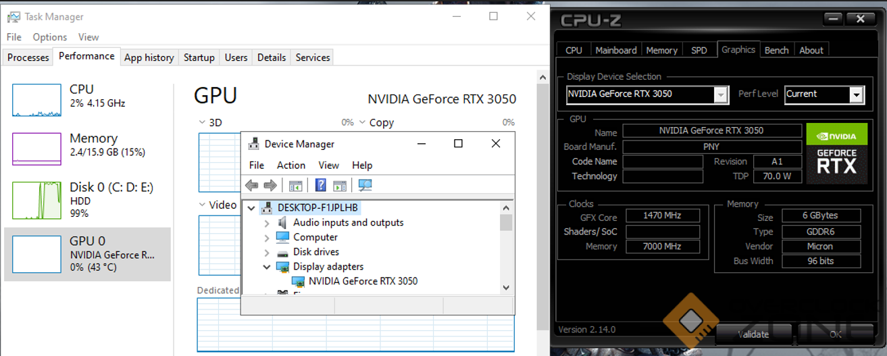Open the Perf Level Current dropdown in CPU-Z
The width and height of the screenshot is (887, 356).
[824, 95]
